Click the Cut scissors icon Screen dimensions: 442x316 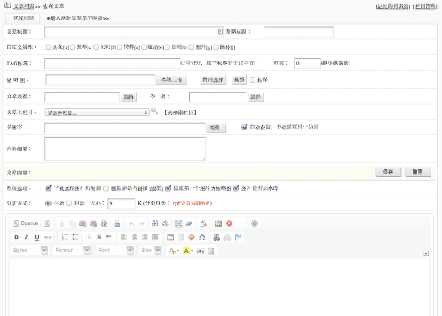coord(62,223)
